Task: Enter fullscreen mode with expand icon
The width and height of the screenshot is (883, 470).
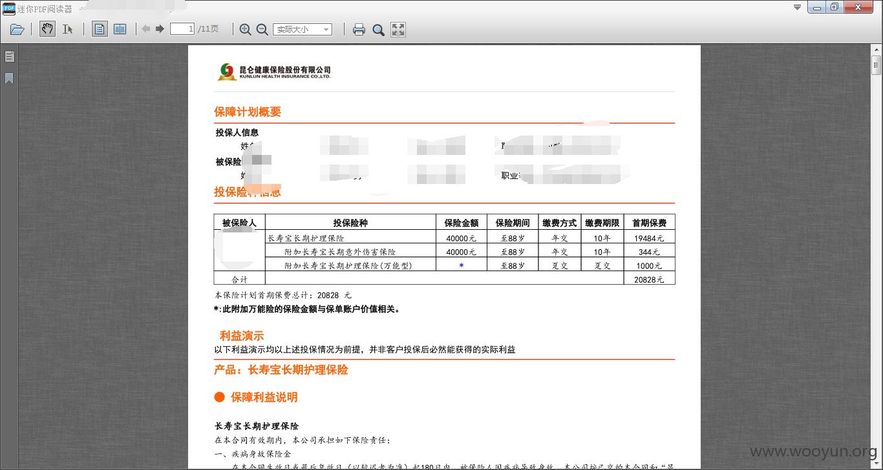Action: click(x=398, y=29)
